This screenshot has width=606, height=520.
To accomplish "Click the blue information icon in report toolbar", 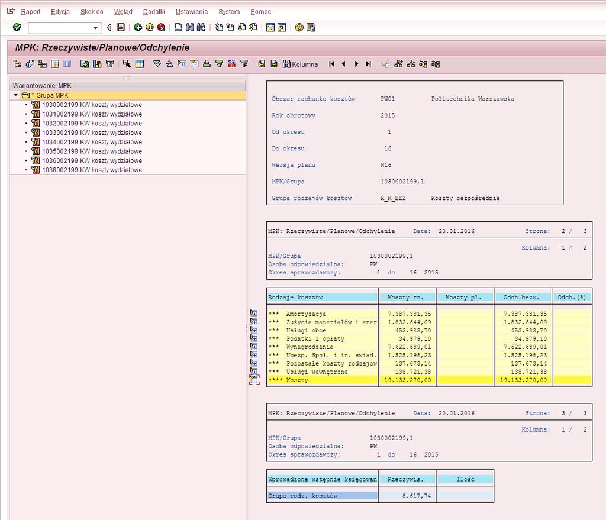I will point(67,64).
